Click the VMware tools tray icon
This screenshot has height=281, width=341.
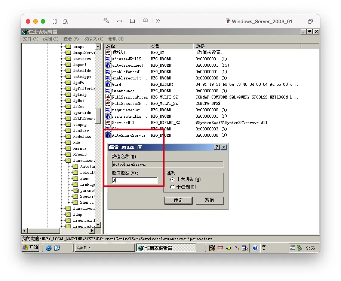[292, 248]
